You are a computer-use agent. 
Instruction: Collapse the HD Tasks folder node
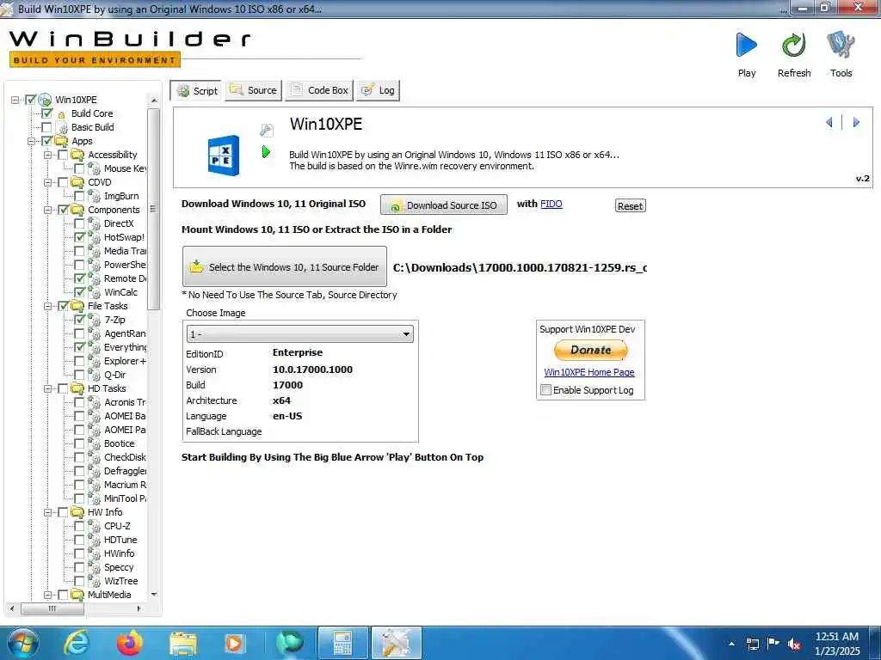tap(48, 389)
